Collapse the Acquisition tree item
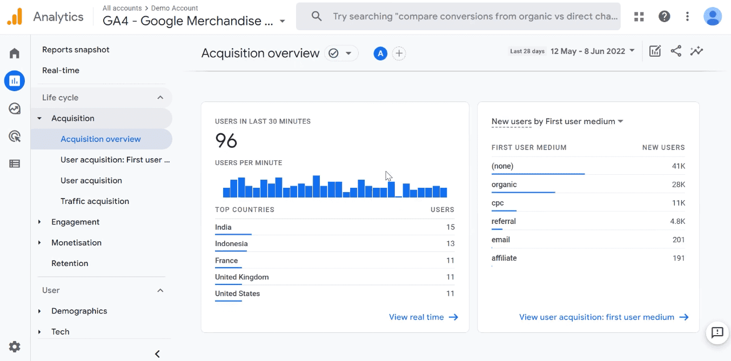This screenshot has height=361, width=731. coord(39,118)
